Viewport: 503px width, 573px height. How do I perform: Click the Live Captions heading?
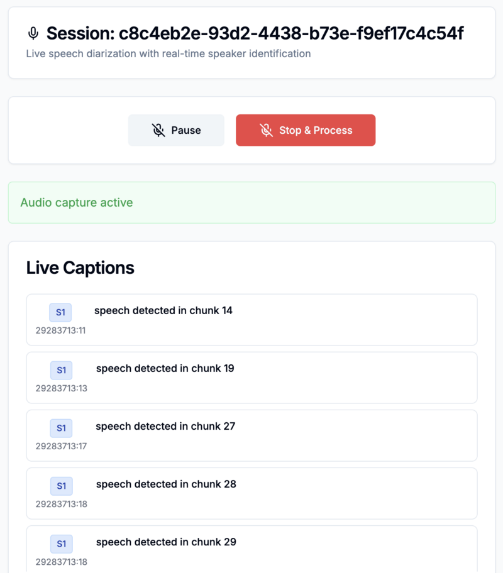pyautogui.click(x=80, y=268)
